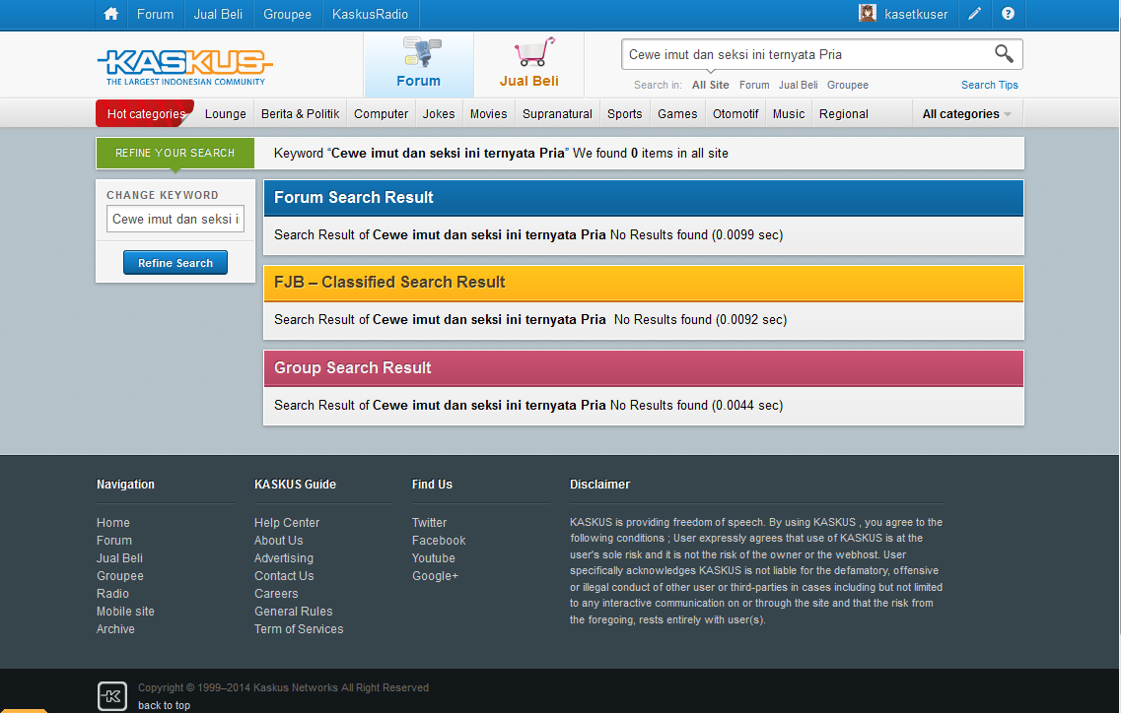Image resolution: width=1121 pixels, height=713 pixels.
Task: Open the user avatar for kasetkuser
Action: tap(868, 14)
